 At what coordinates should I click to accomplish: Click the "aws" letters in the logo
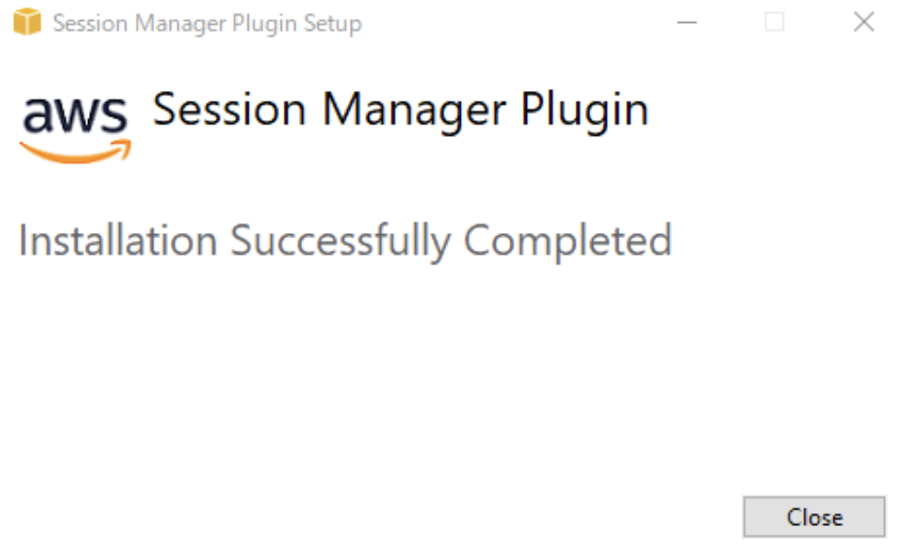coord(75,115)
